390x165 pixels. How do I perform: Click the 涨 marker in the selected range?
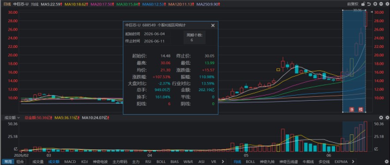tap(352, 110)
